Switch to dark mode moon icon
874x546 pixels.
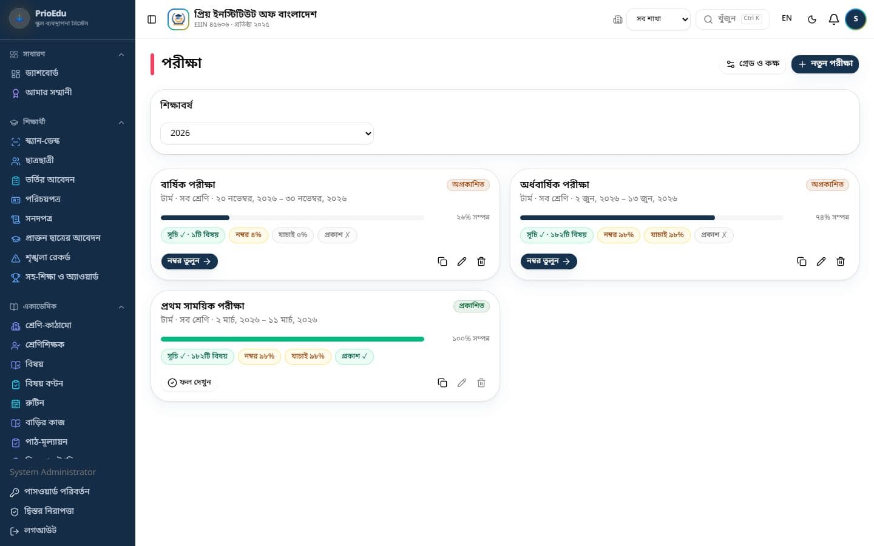(x=812, y=19)
